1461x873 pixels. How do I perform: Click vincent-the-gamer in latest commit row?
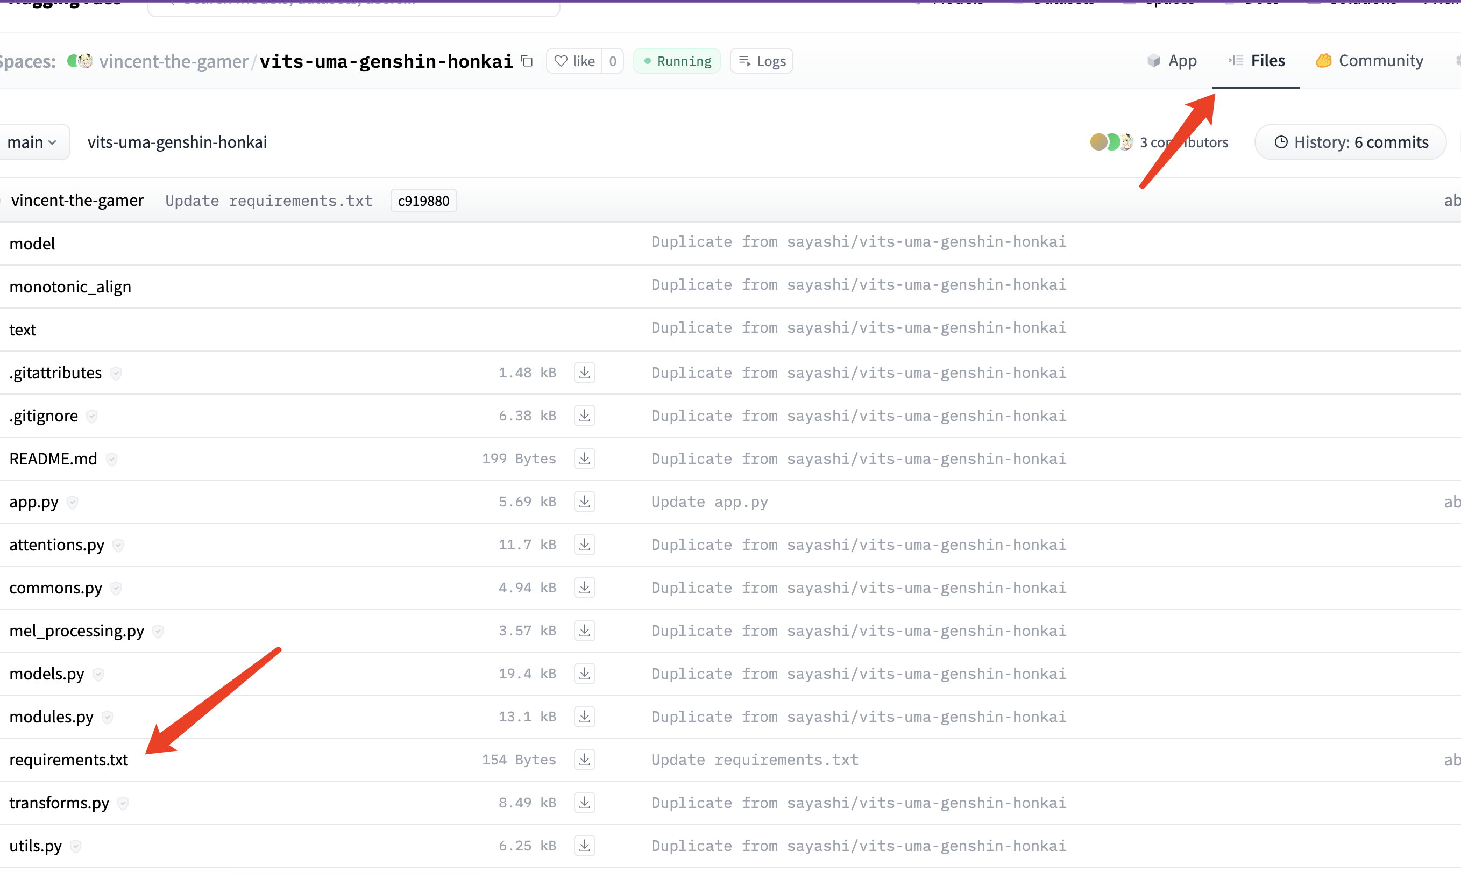point(77,200)
